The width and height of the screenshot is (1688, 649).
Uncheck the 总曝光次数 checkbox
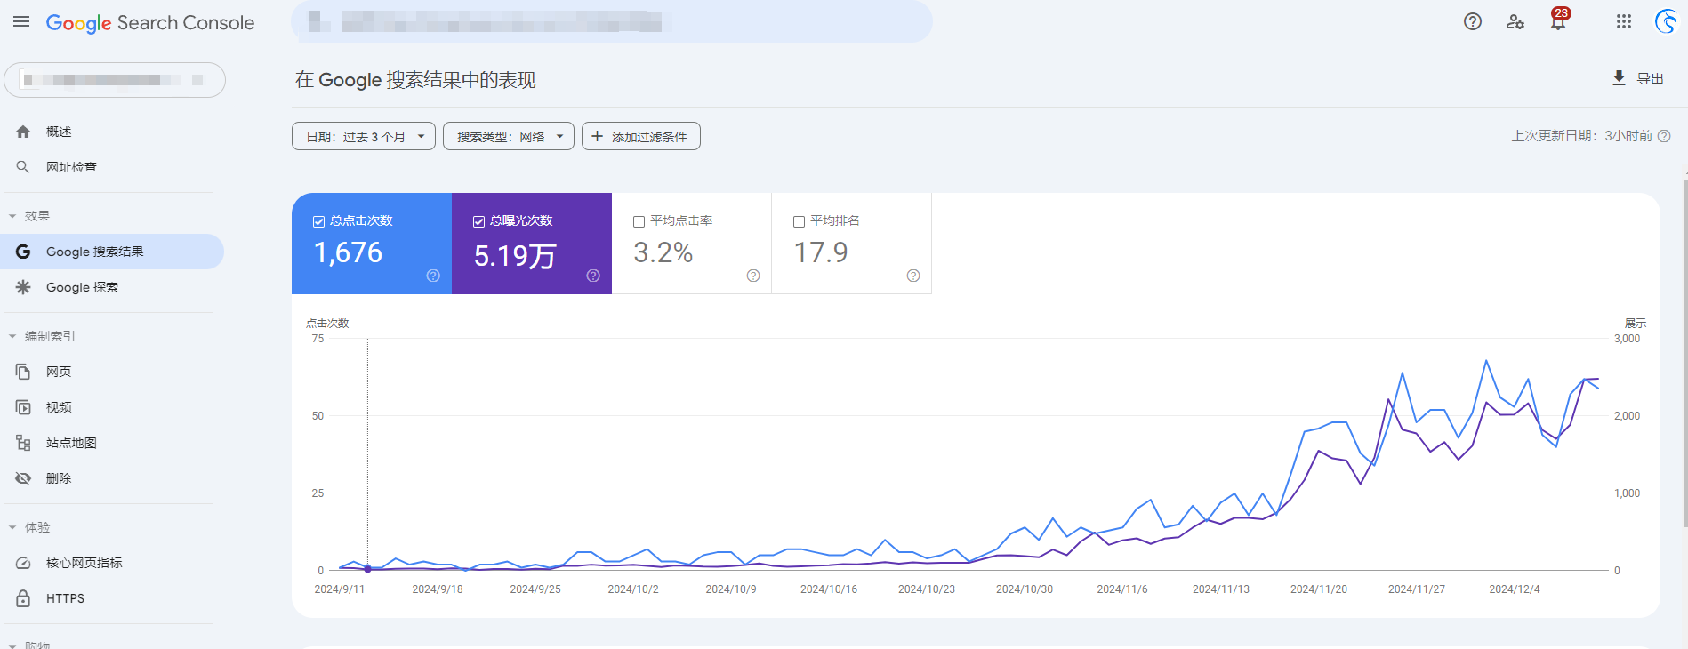pos(478,221)
